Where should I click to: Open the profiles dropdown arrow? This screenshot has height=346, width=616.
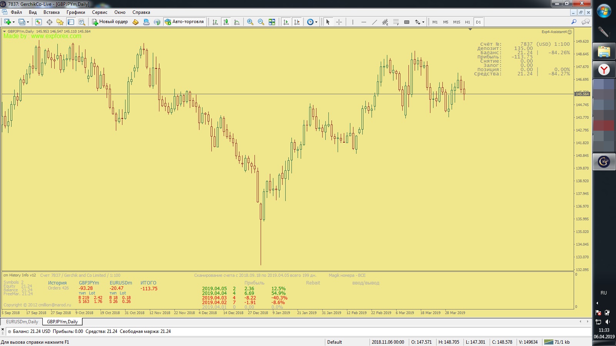(x=28, y=22)
